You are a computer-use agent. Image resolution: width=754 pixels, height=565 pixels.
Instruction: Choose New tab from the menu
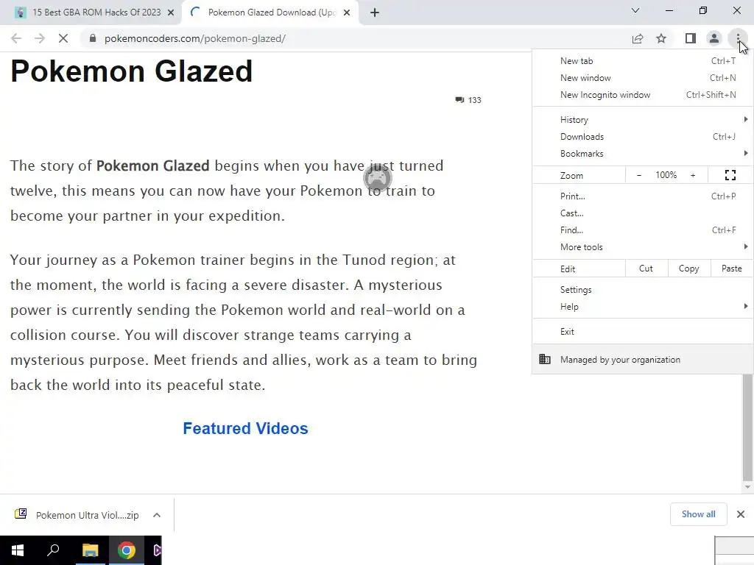pos(642,61)
